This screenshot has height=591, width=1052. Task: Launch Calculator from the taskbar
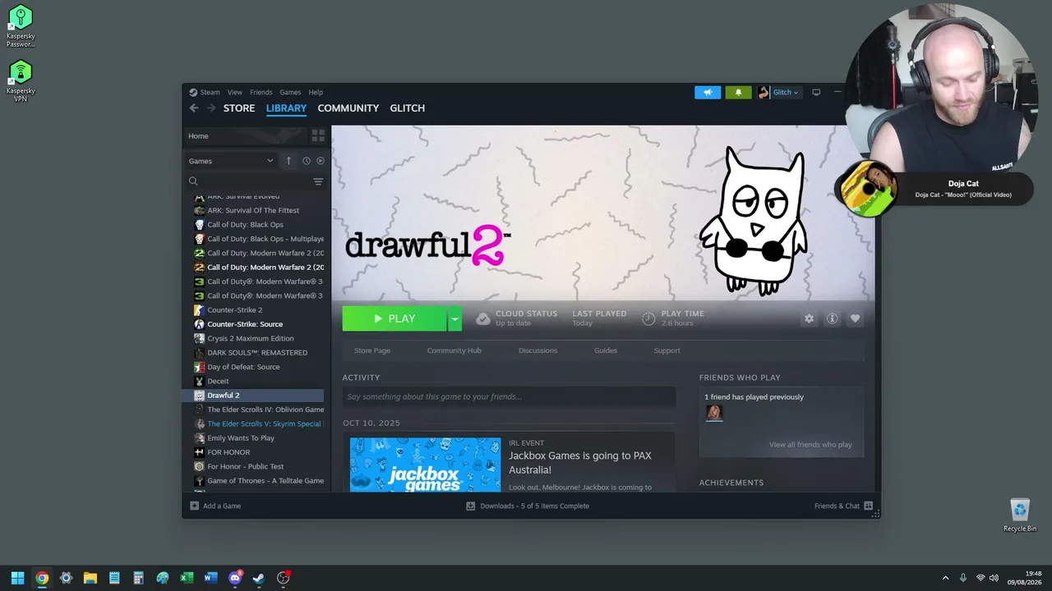point(138,578)
